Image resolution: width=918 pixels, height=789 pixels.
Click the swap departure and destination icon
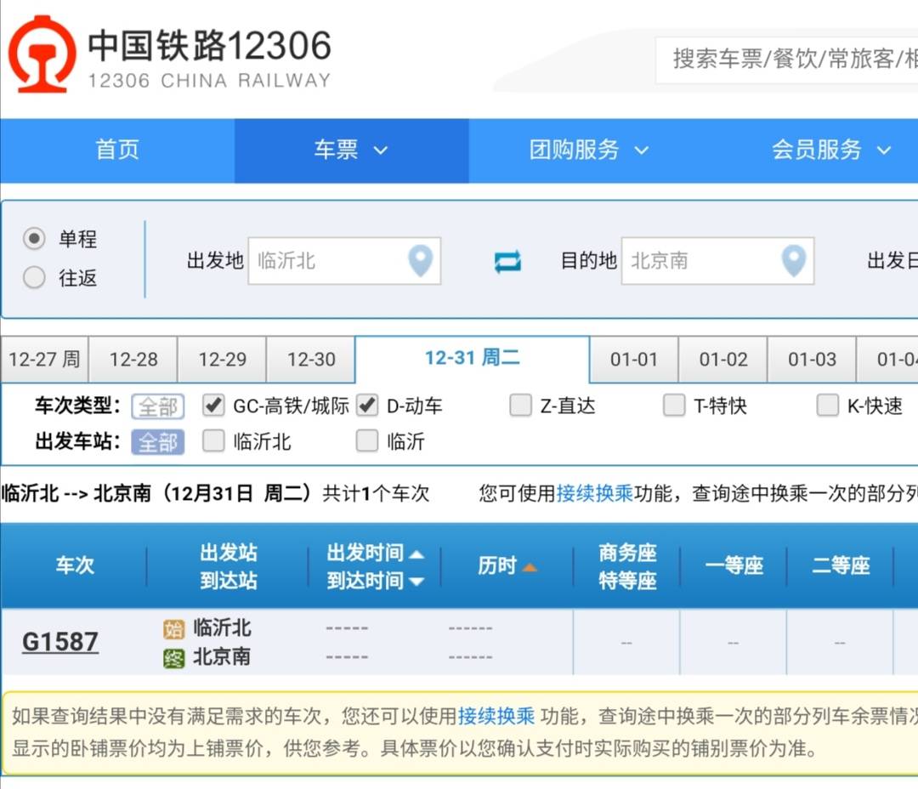pos(507,261)
